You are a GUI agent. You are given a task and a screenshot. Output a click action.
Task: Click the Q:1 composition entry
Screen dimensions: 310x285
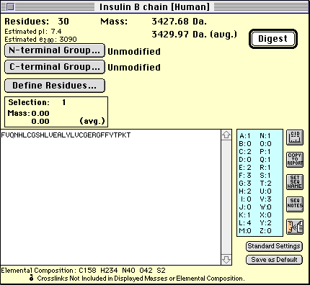[265, 160]
